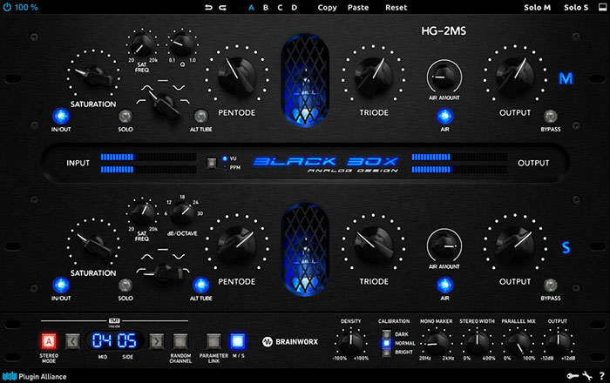Viewport: 610px width, 383px height.
Task: Click the undo arrow icon
Action: coord(208,7)
